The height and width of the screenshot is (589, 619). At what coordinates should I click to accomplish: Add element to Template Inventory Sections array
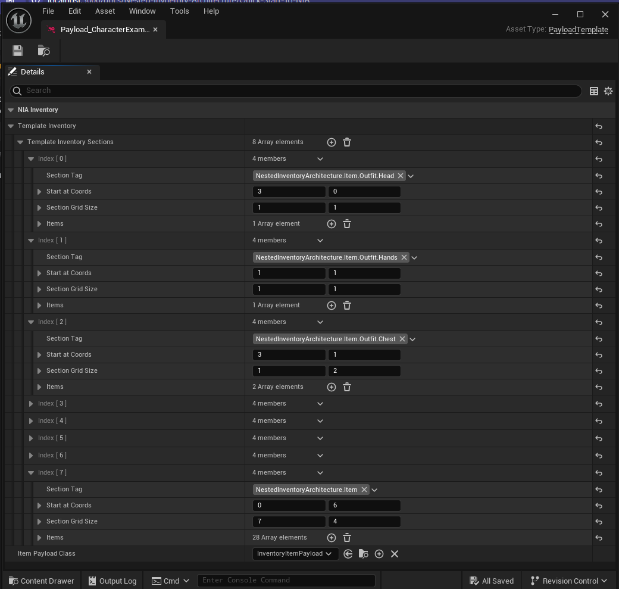tap(332, 142)
